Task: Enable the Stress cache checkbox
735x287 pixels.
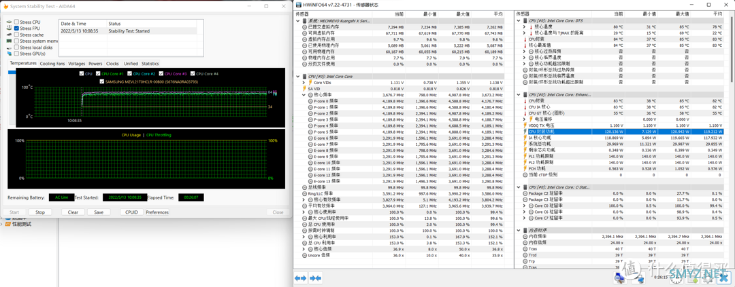Action: [x=17, y=35]
